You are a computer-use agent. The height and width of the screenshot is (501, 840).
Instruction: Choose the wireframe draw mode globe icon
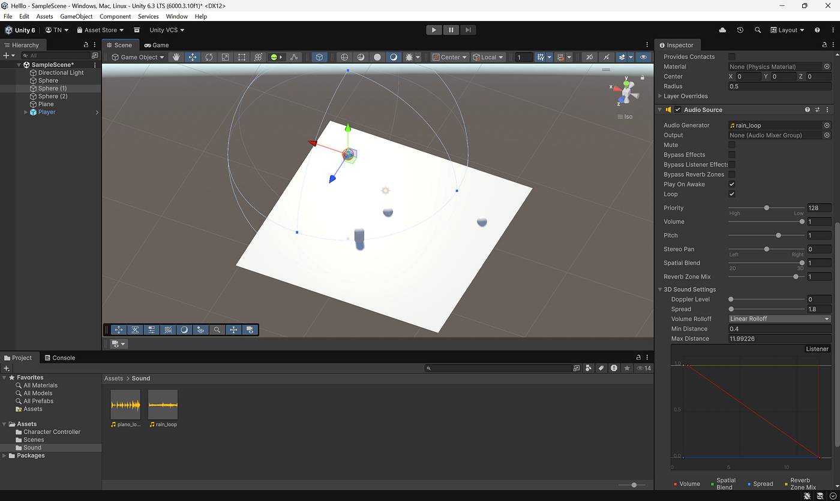tap(344, 57)
